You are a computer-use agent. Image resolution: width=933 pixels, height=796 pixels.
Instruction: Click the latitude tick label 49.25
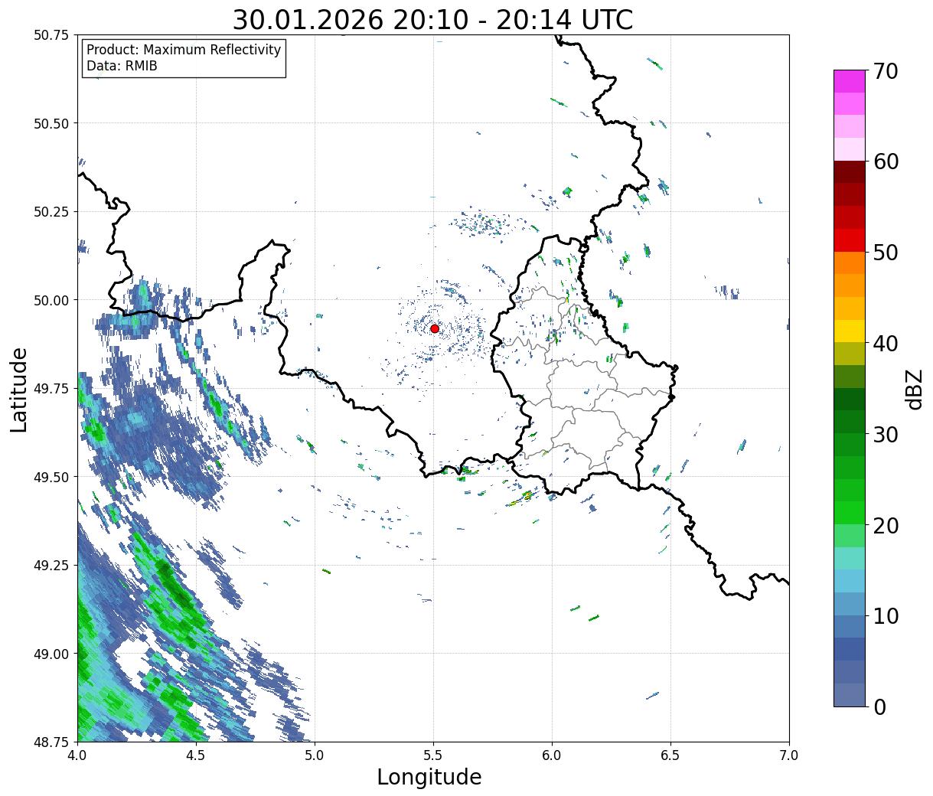click(52, 565)
